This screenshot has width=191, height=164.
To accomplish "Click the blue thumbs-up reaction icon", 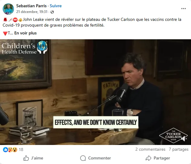I will tap(5, 150).
